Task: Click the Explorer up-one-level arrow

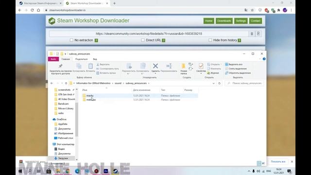Action: click(x=66, y=83)
